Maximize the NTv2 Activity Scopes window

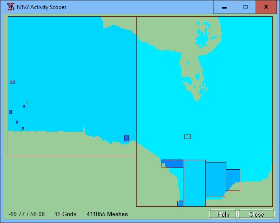[x=245, y=7]
